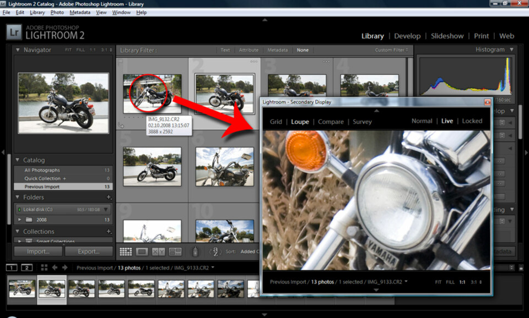Click second window button 2 in filmstrip
This screenshot has width=529, height=318.
click(x=26, y=268)
